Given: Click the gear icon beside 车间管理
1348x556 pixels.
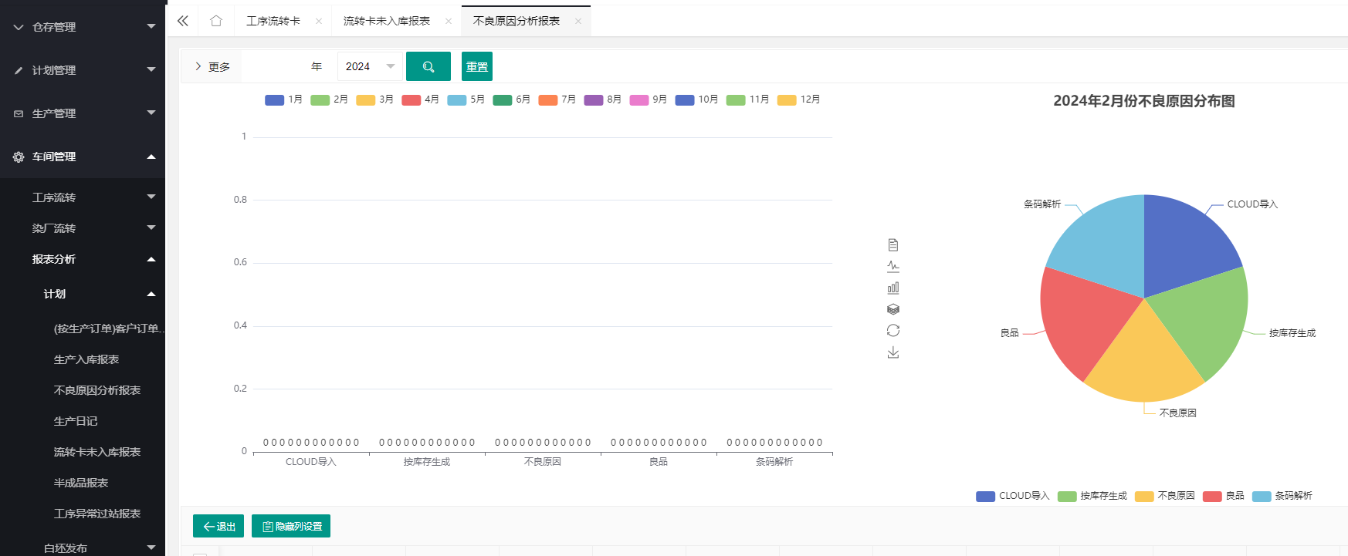Looking at the screenshot, I should (19, 157).
